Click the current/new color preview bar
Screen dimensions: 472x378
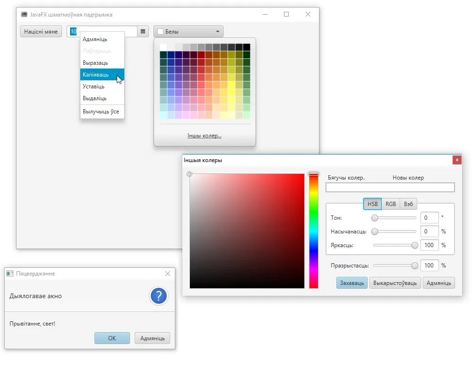point(390,187)
